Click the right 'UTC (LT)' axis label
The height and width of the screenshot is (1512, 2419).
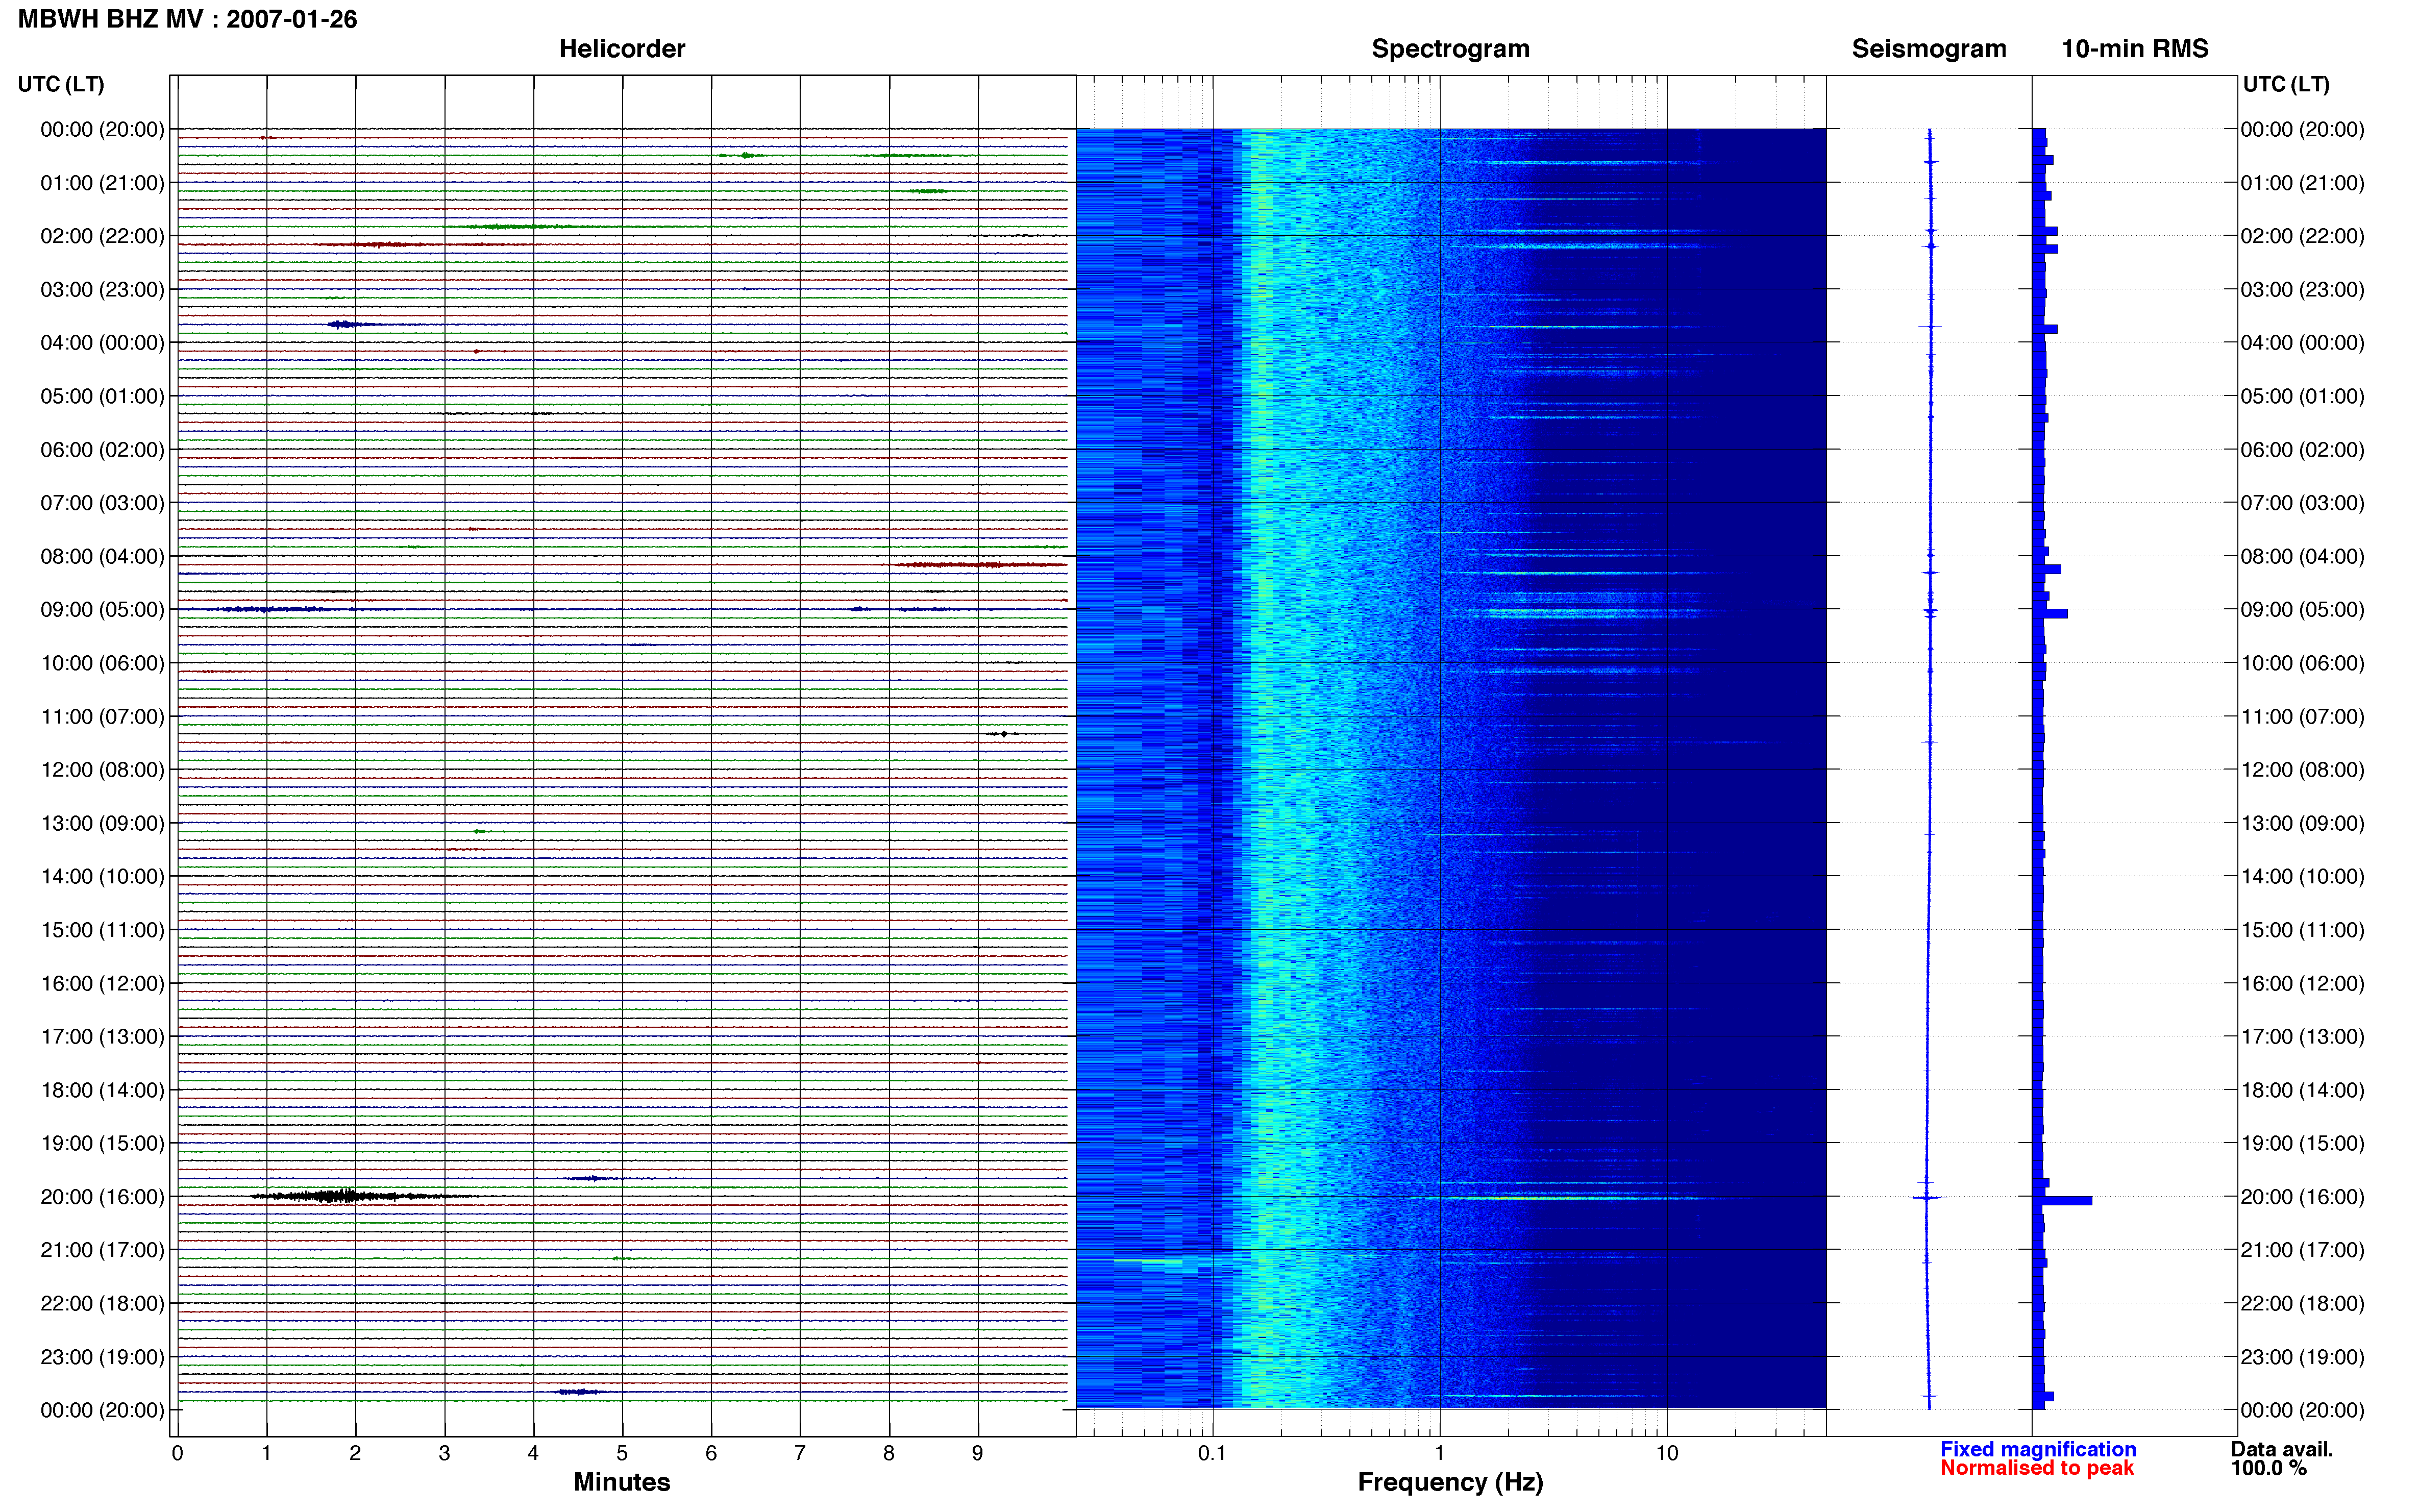(2286, 84)
